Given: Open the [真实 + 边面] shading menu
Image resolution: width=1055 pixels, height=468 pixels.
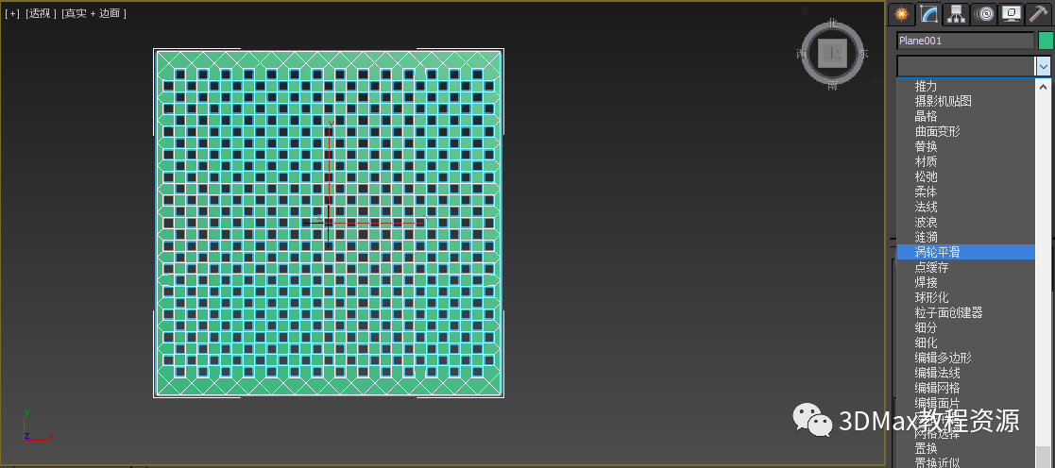Looking at the screenshot, I should (x=94, y=13).
